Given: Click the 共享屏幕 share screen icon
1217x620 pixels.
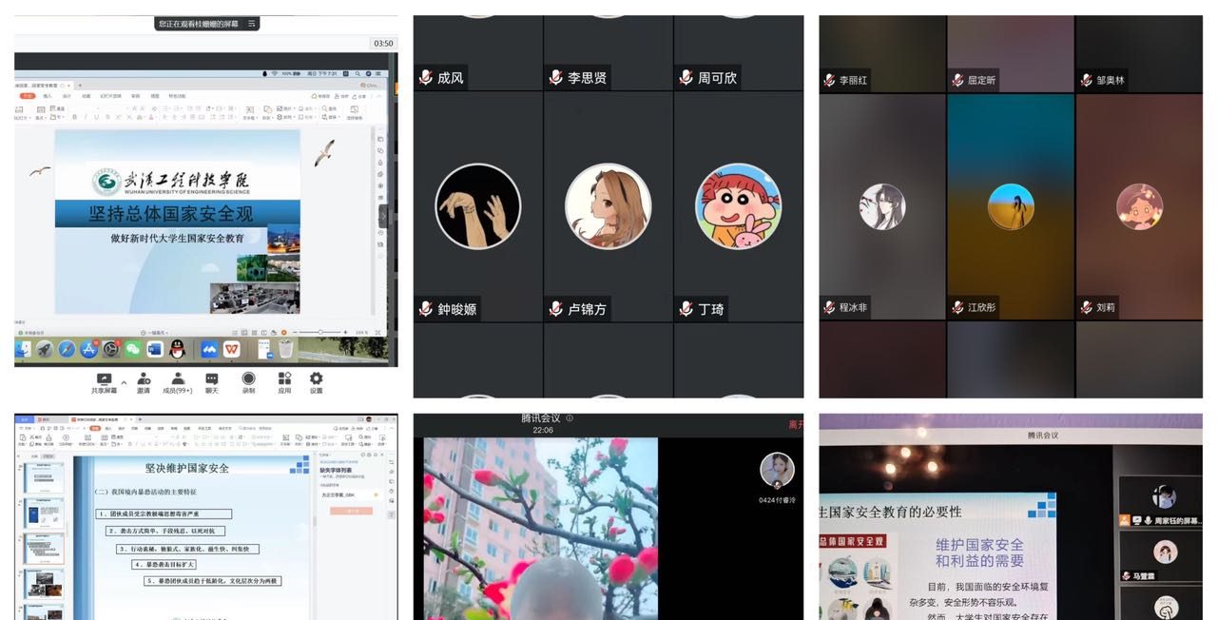Looking at the screenshot, I should coord(104,379).
